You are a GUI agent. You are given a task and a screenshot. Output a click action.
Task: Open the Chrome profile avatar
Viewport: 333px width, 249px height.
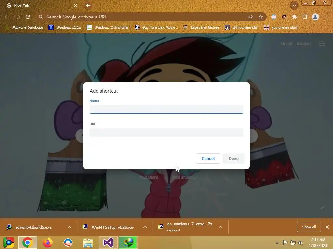tap(315, 17)
